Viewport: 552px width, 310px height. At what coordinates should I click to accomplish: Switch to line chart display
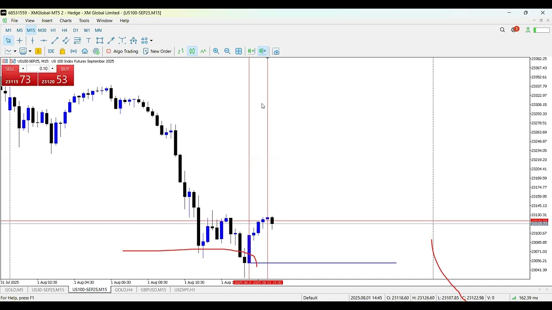click(203, 51)
